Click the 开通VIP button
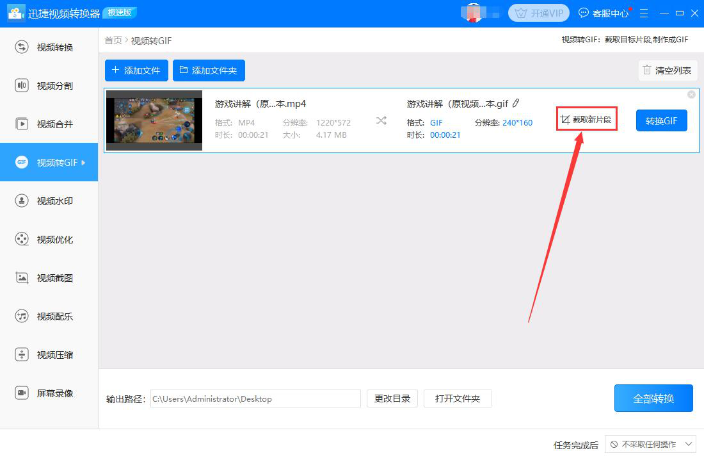Screen dimensions: 704x460 click(539, 13)
